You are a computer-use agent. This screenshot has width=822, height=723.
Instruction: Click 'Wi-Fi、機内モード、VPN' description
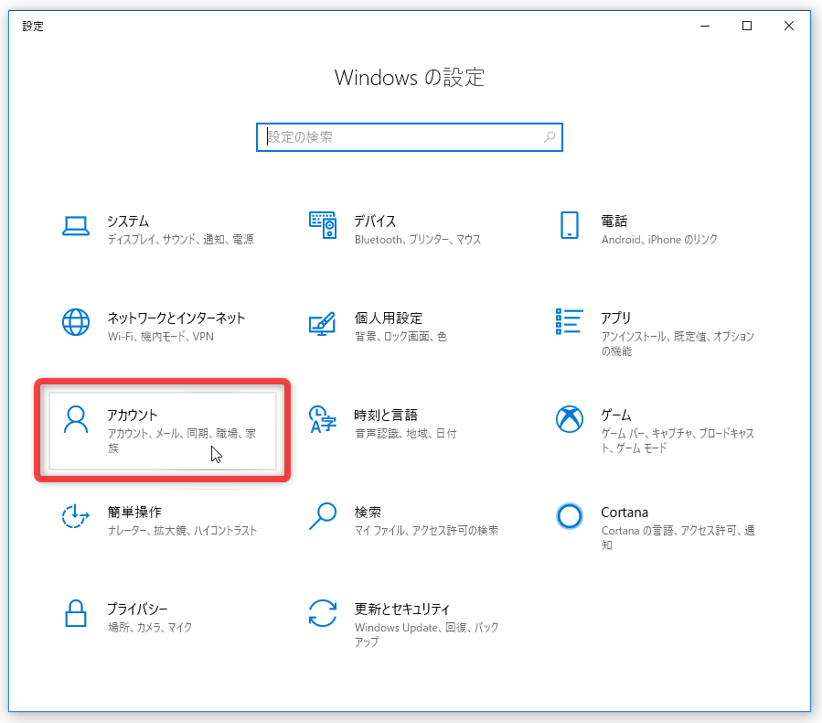160,336
